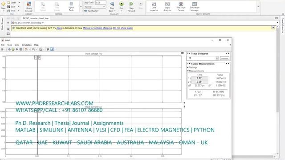
Task: Expand the Review Results gallery arrow
Action: [x=258, y=7]
